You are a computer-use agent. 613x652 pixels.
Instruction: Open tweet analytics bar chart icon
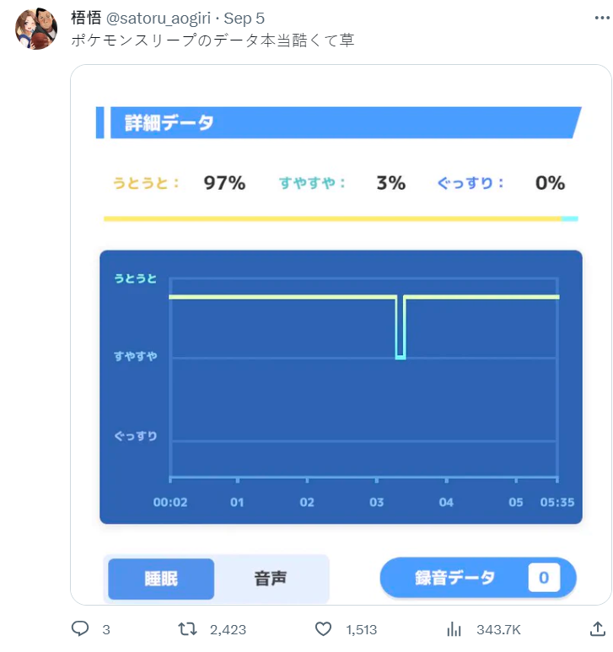[x=454, y=629]
